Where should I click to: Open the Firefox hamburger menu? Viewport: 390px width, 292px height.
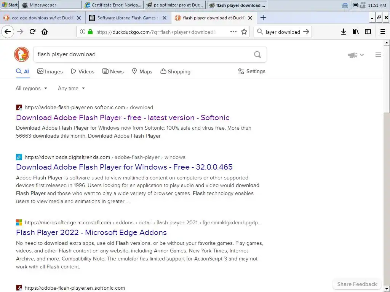pyautogui.click(x=383, y=32)
